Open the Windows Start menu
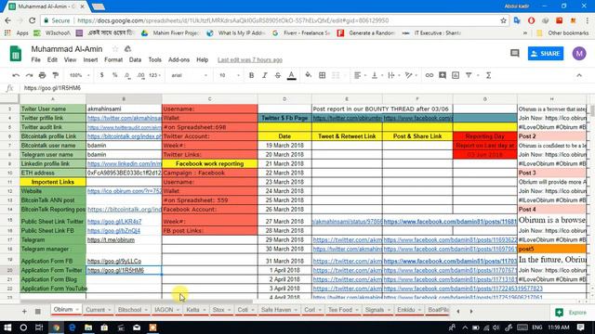Image resolution: width=595 pixels, height=334 pixels. click(7, 328)
